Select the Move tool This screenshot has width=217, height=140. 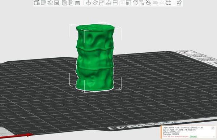(89, 3)
